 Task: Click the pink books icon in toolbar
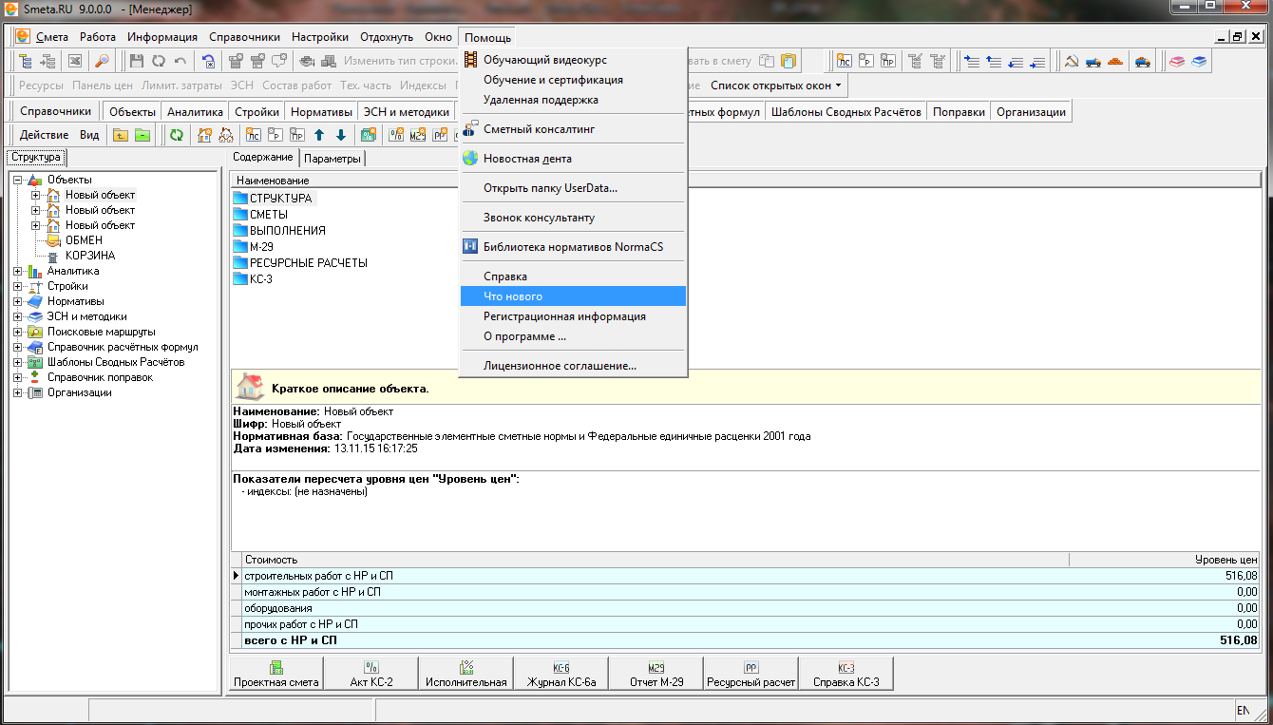(x=1177, y=62)
